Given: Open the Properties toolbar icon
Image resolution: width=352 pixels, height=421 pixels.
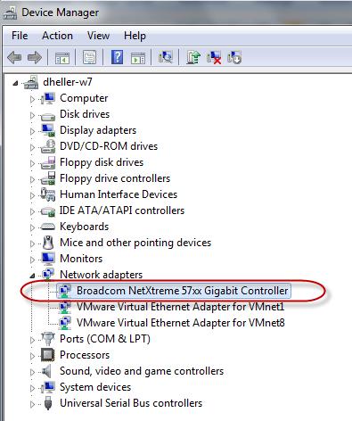Looking at the screenshot, I should point(89,57).
